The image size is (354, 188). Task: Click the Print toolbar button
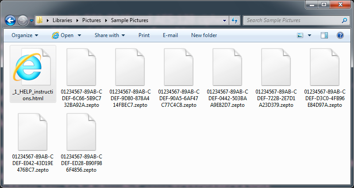click(144, 35)
